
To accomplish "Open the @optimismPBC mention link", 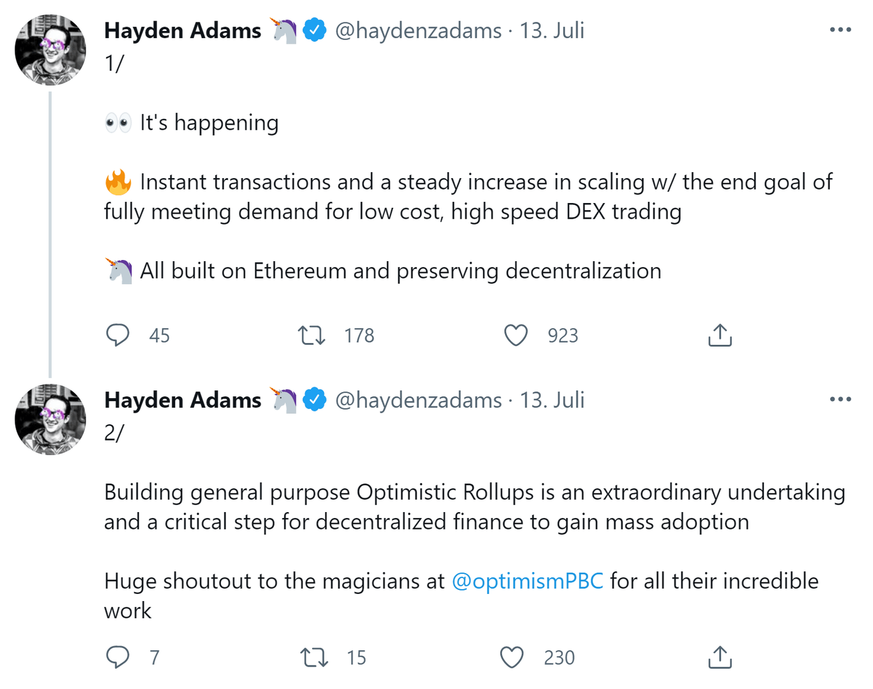I will pos(527,581).
